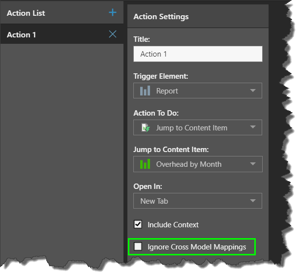This screenshot has height=278, width=303.
Task: Add a new action with plus icon
Action: [x=113, y=13]
